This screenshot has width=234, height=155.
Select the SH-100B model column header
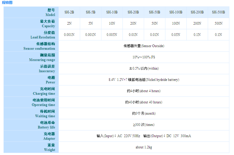176,12
